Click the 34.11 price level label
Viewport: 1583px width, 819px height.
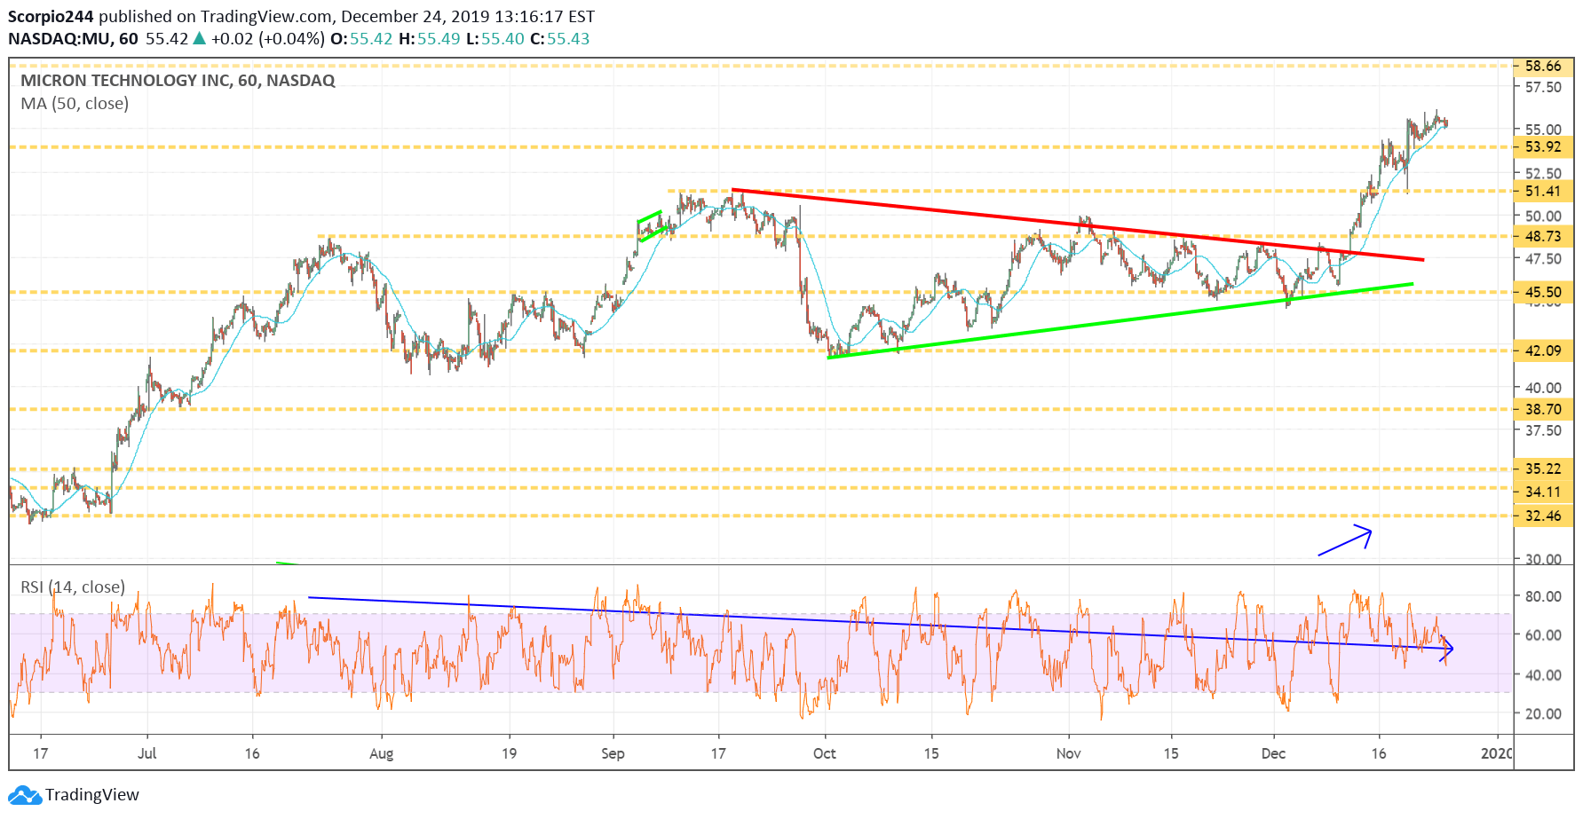[1543, 492]
